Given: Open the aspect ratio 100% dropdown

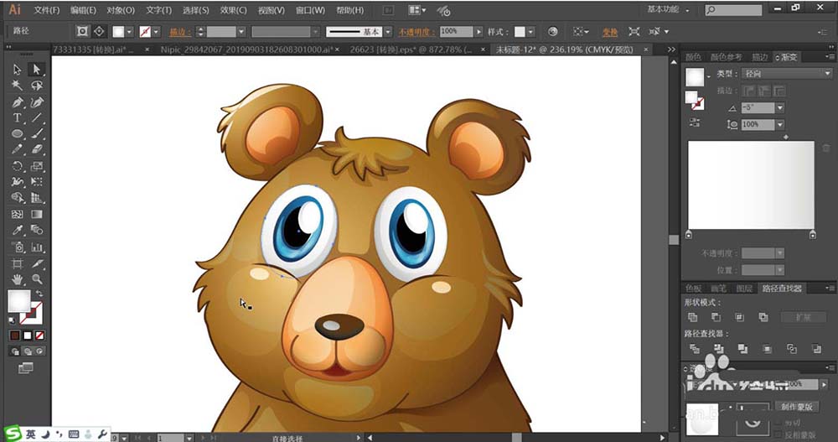Looking at the screenshot, I should tap(780, 124).
